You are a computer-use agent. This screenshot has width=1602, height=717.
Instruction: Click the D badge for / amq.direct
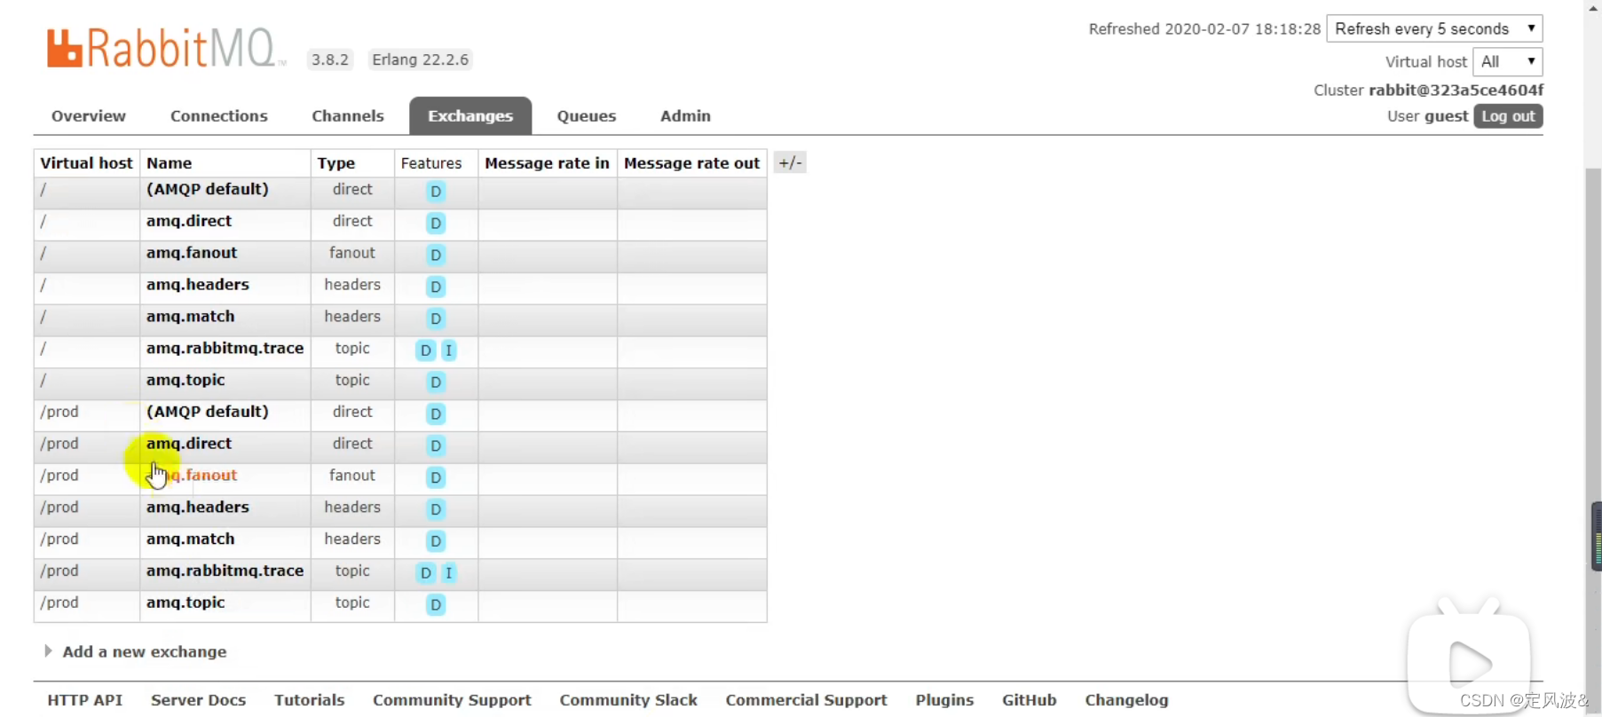(436, 223)
